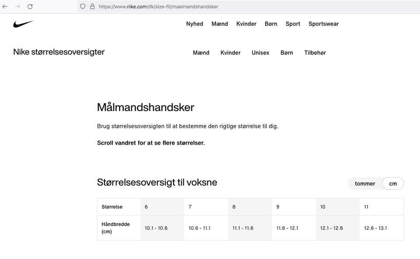Open the Sportswear top menu
The height and width of the screenshot is (259, 420).
click(324, 24)
